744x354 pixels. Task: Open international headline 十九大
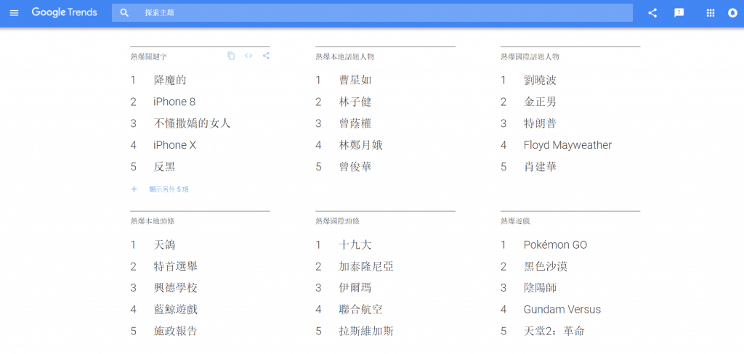click(355, 245)
